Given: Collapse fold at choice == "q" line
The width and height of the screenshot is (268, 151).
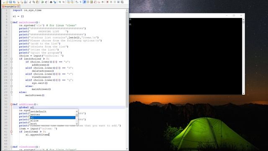Looking at the screenshot, I should coord(11,80).
